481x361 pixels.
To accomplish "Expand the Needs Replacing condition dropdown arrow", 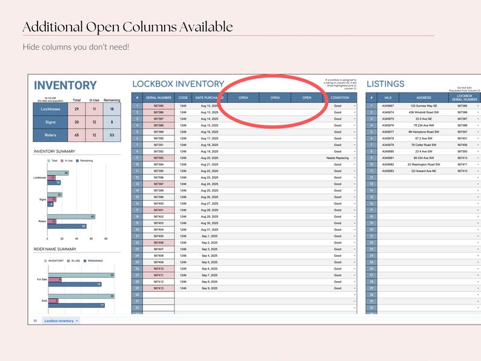I will 354,158.
